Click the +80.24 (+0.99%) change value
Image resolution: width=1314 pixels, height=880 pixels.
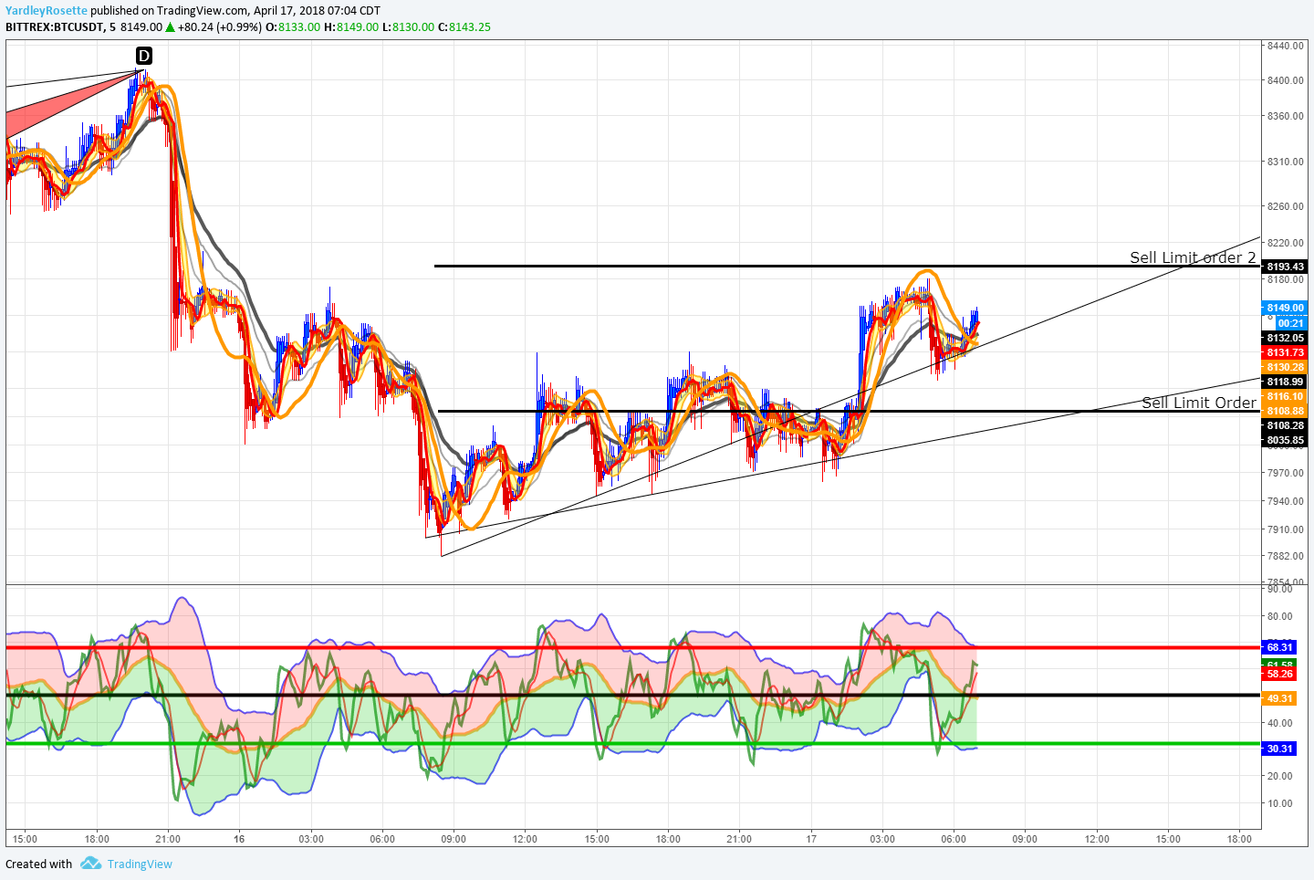[220, 26]
